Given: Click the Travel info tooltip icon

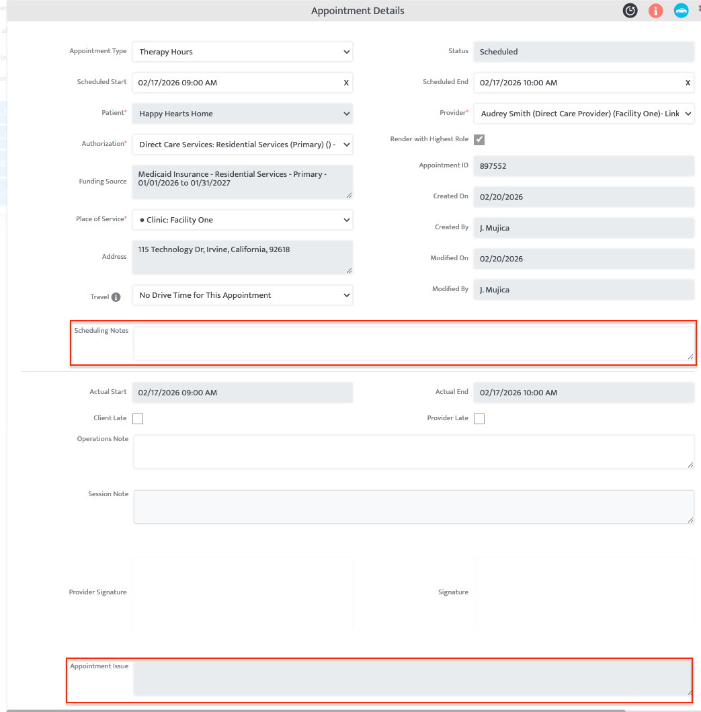Looking at the screenshot, I should click(x=116, y=297).
